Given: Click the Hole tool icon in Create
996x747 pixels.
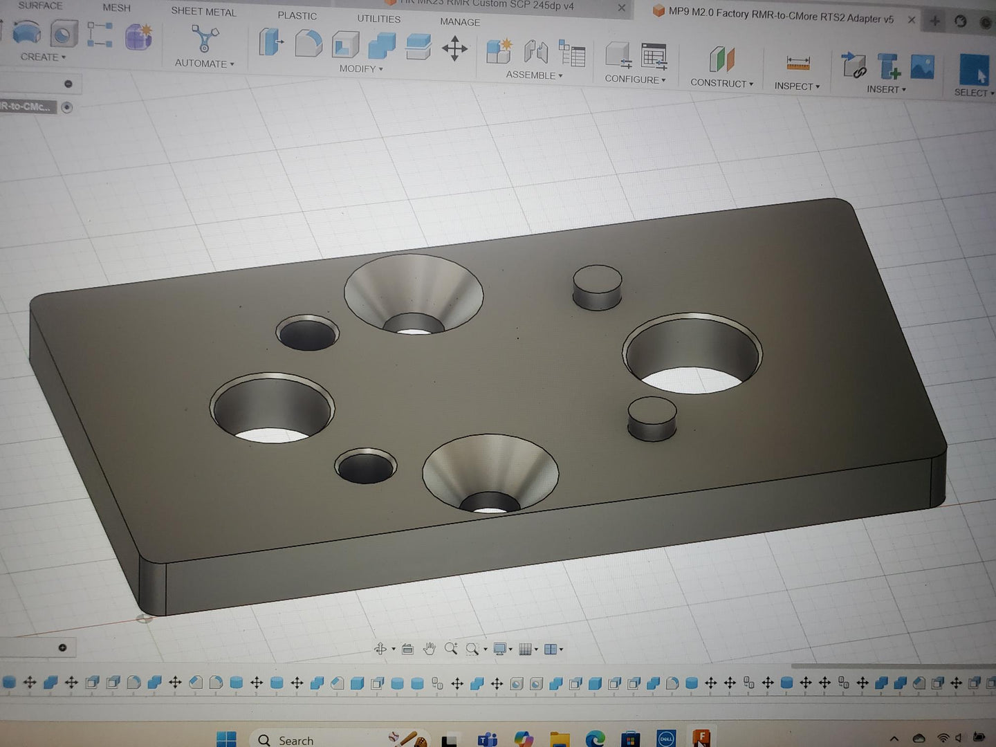Looking at the screenshot, I should coord(63,34).
